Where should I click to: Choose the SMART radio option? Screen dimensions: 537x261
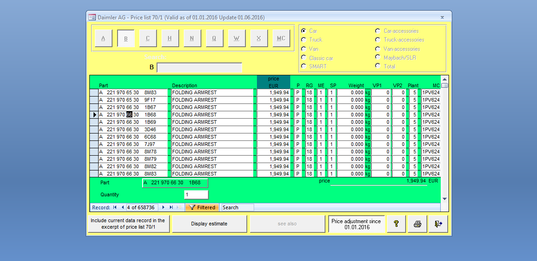coord(303,66)
